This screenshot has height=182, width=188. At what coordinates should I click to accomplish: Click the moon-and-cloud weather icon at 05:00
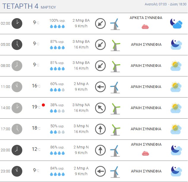[176, 45]
